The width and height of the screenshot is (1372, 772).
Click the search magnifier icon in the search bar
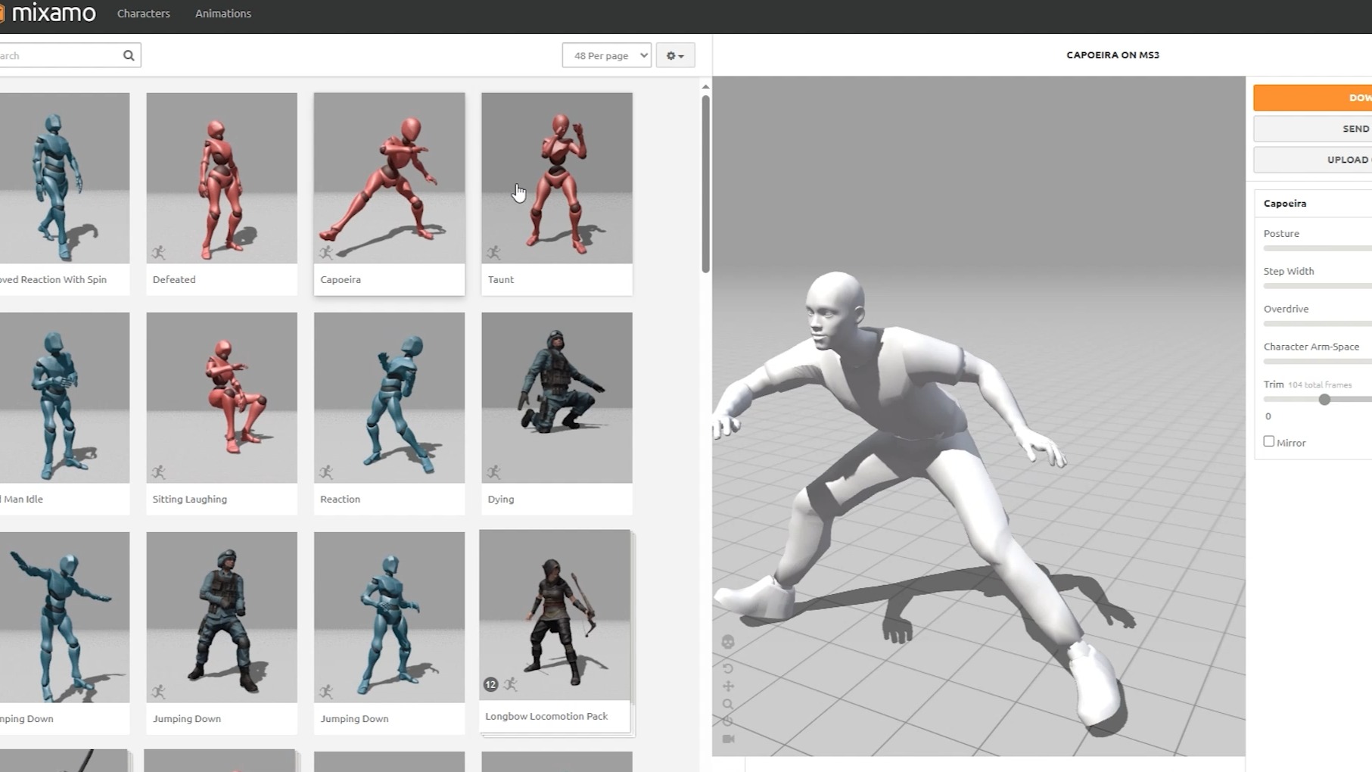(129, 54)
